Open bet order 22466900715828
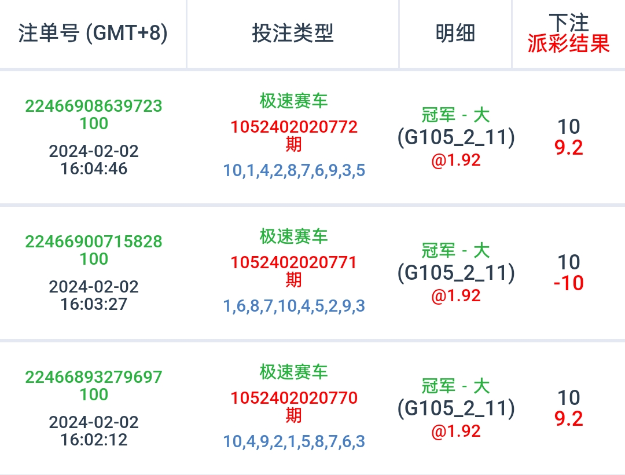Image resolution: width=625 pixels, height=475 pixels. [94, 242]
